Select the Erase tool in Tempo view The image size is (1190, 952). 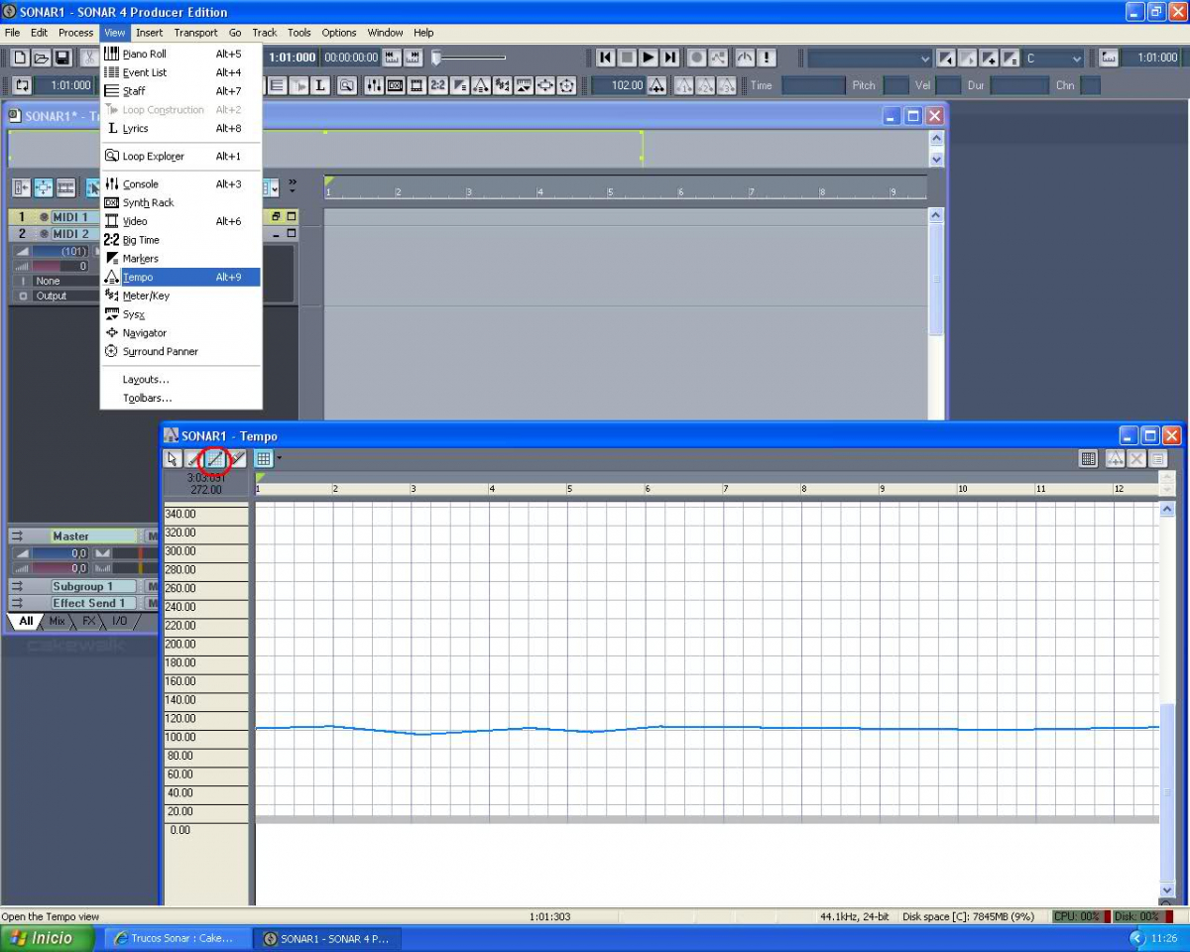point(238,459)
